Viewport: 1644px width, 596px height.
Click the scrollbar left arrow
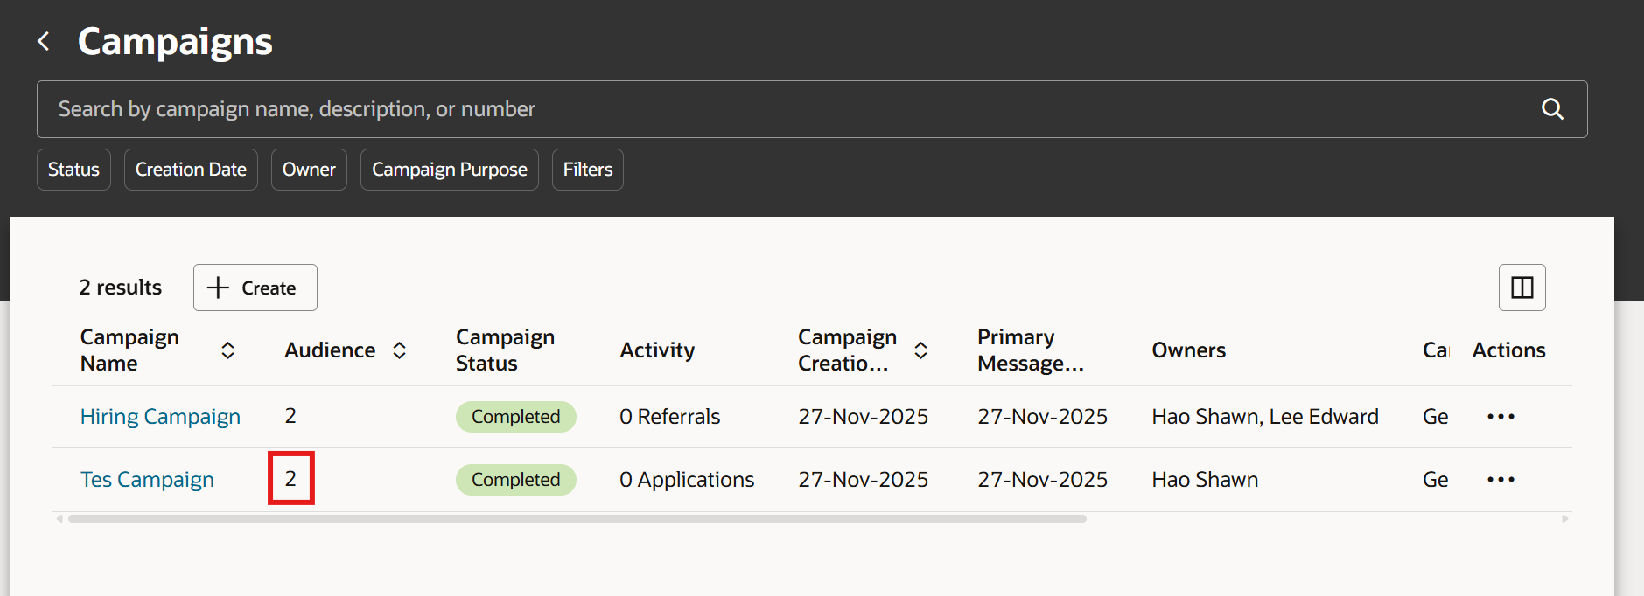coord(59,518)
